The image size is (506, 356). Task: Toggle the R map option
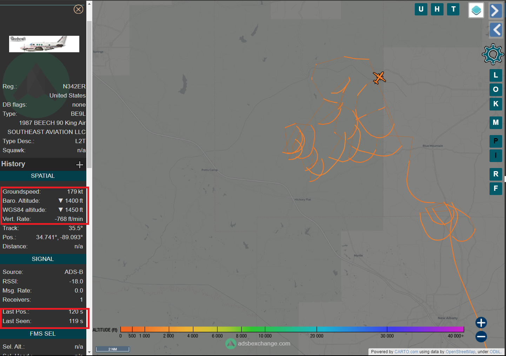496,174
